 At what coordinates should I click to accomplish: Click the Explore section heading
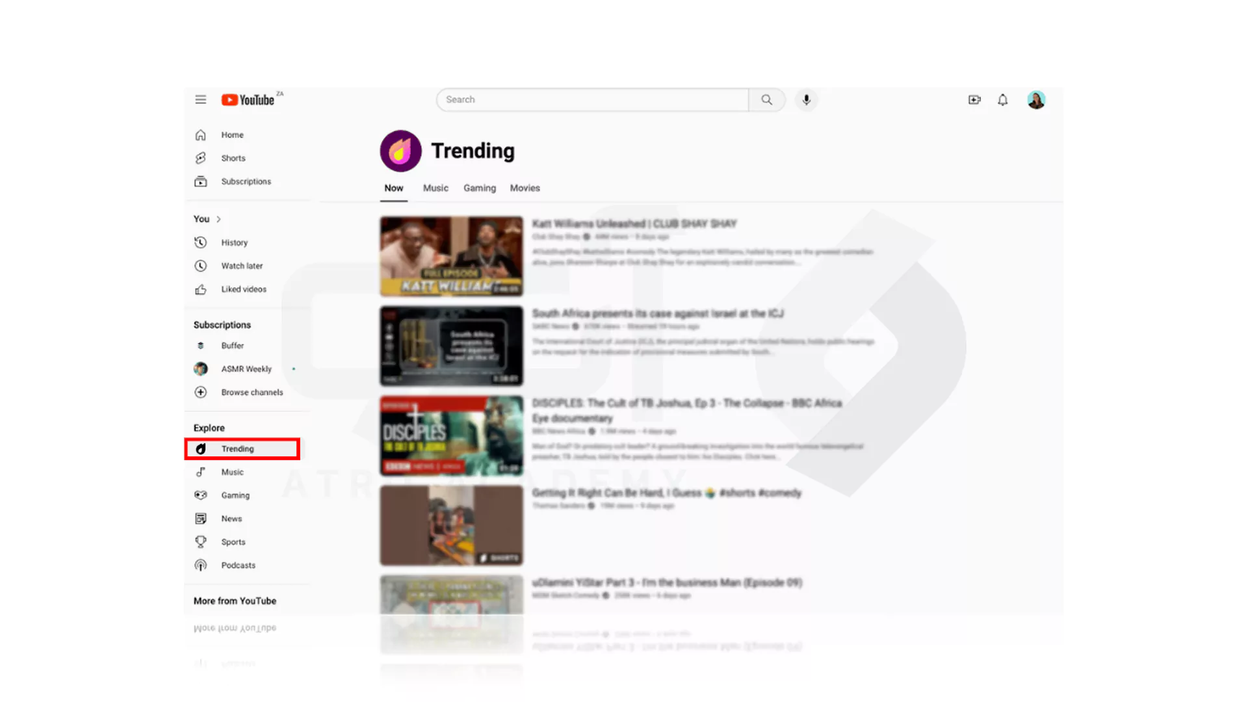209,428
